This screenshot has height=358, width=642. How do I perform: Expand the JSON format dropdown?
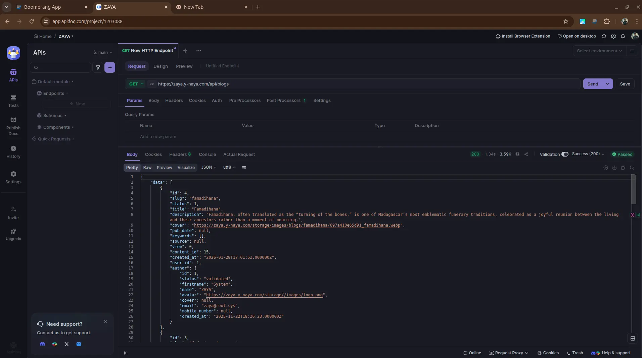click(209, 167)
